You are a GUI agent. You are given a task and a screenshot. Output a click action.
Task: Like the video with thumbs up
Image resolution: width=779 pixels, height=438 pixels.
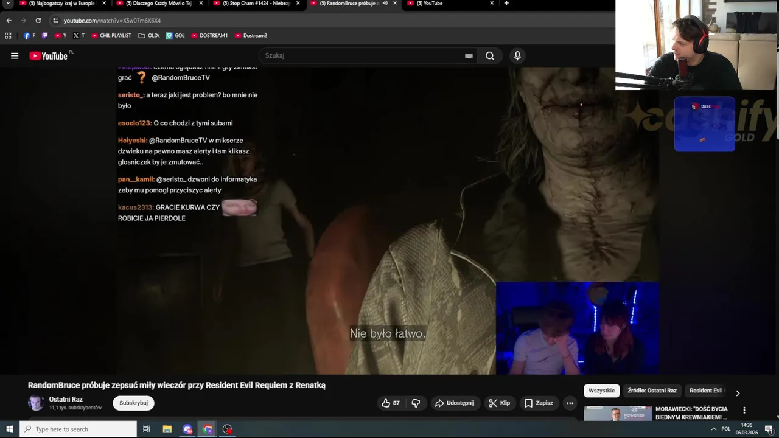[x=391, y=403]
